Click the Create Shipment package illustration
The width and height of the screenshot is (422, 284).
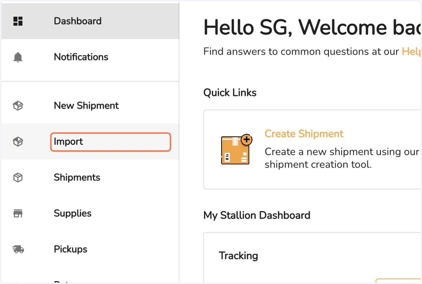237,149
